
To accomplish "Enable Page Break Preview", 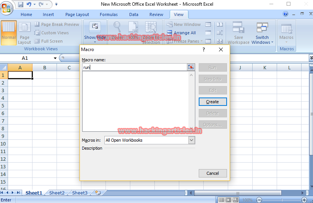I will (57, 24).
